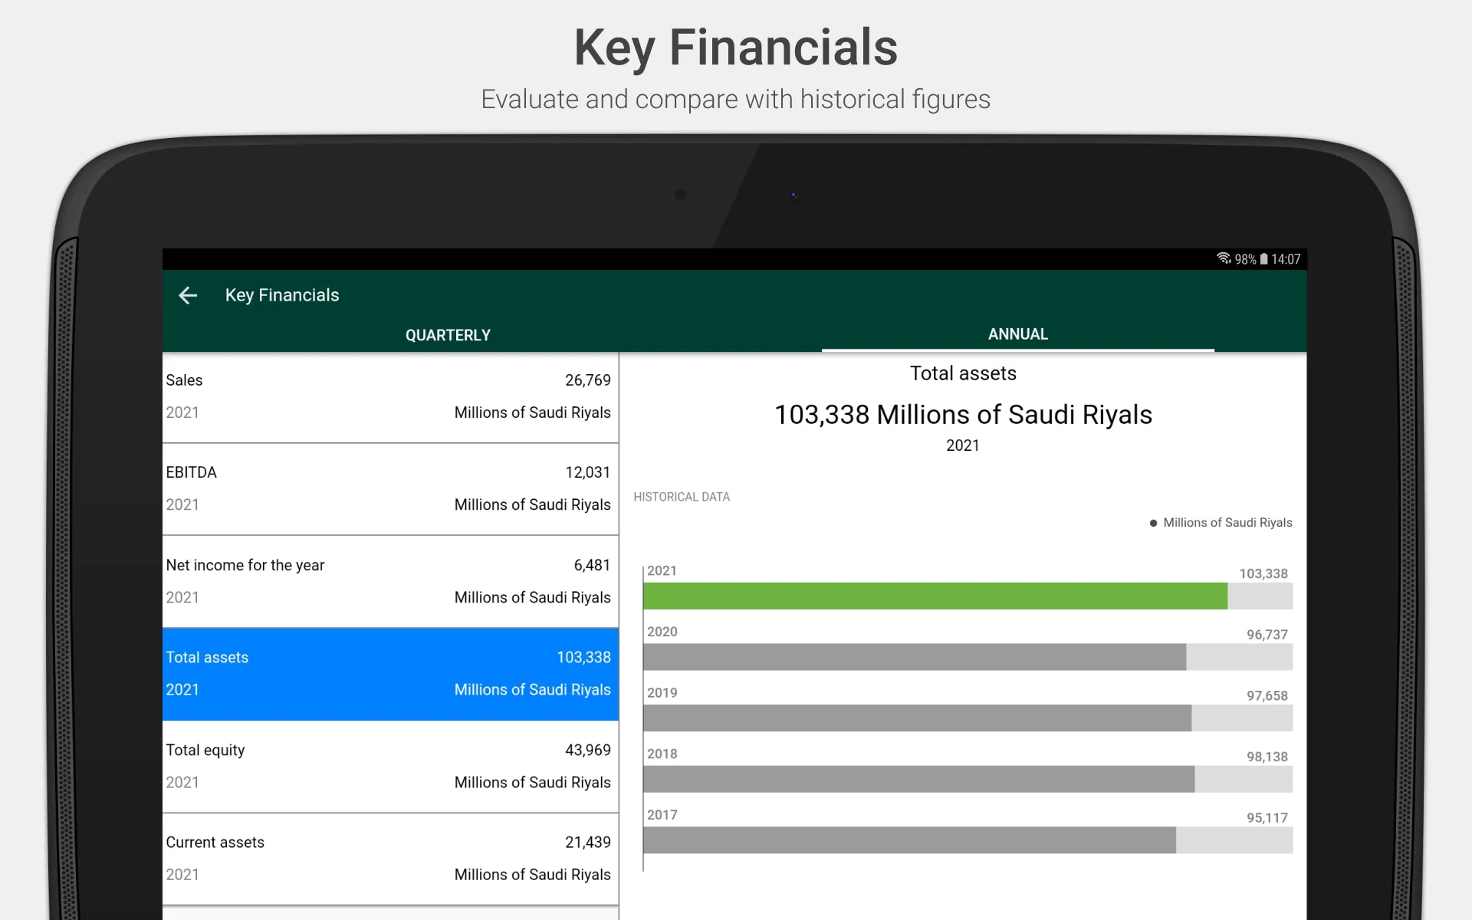Click the Key Financials header title

click(282, 295)
